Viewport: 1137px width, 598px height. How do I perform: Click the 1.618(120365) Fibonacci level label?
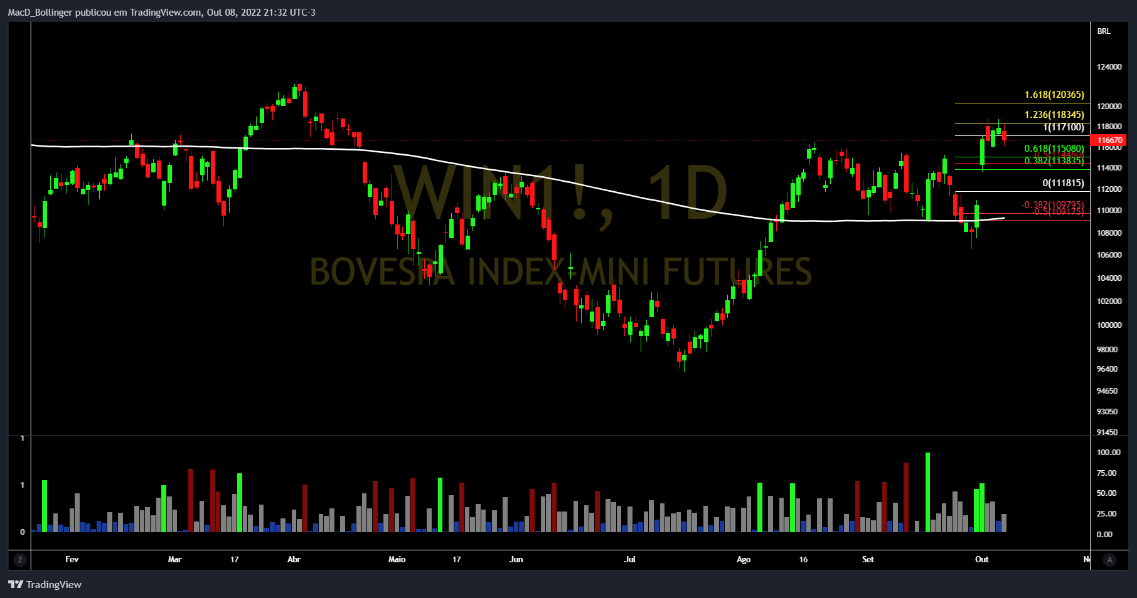pyautogui.click(x=1054, y=95)
